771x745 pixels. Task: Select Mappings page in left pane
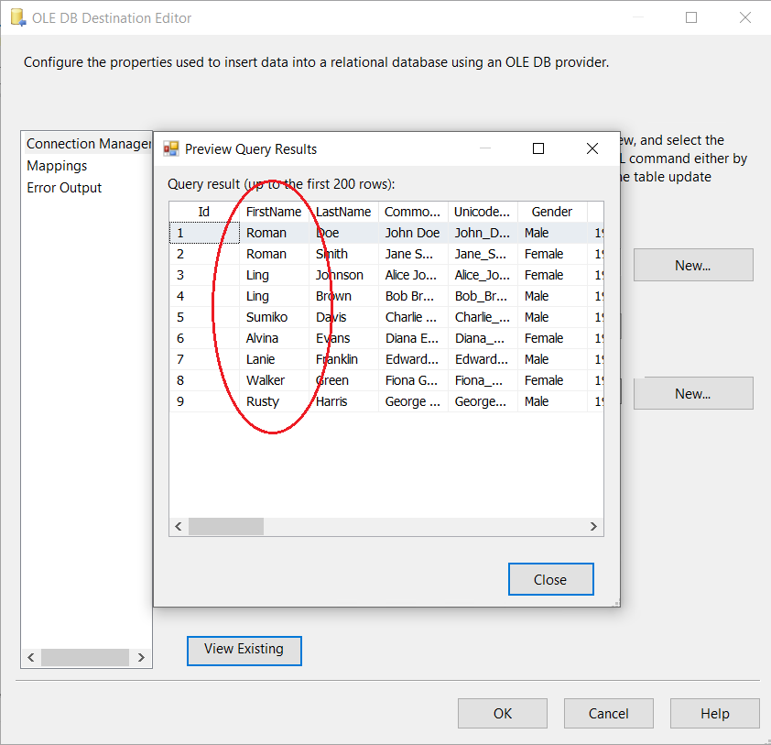coord(57,166)
